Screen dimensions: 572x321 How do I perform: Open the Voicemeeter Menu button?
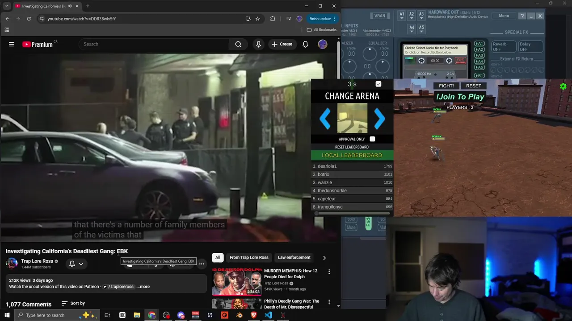[504, 16]
